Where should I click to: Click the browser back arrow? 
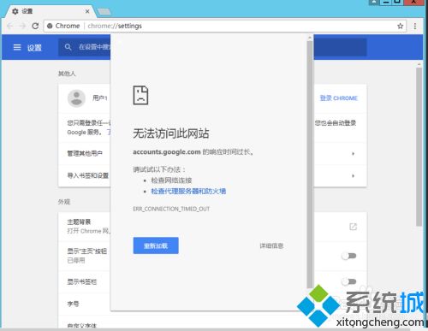(10, 26)
